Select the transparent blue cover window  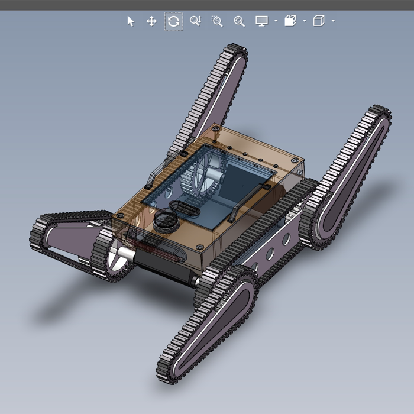[209, 186]
